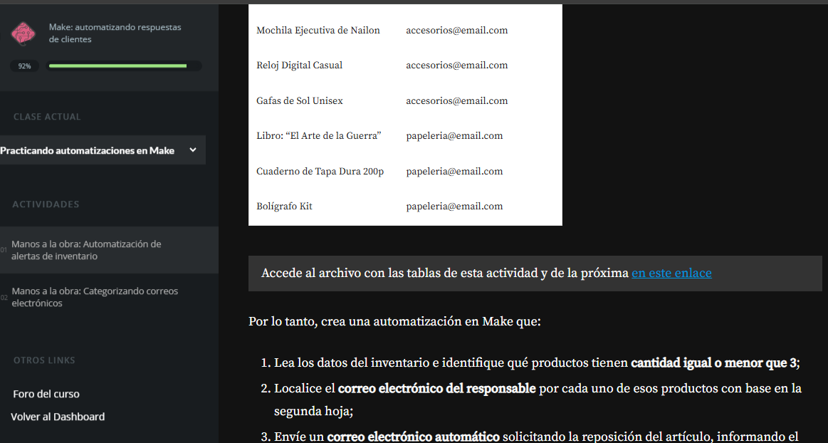Select activity 'Automatización de alertas de inventario'
The width and height of the screenshot is (828, 443).
point(93,250)
